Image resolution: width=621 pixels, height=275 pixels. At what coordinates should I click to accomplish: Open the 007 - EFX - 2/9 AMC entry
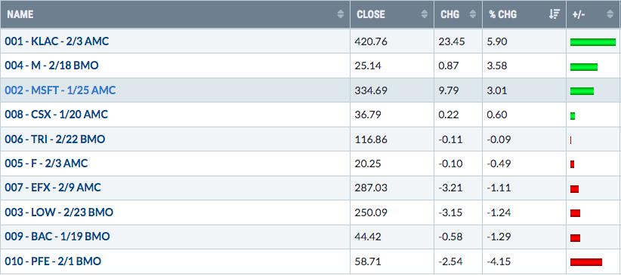click(x=53, y=188)
